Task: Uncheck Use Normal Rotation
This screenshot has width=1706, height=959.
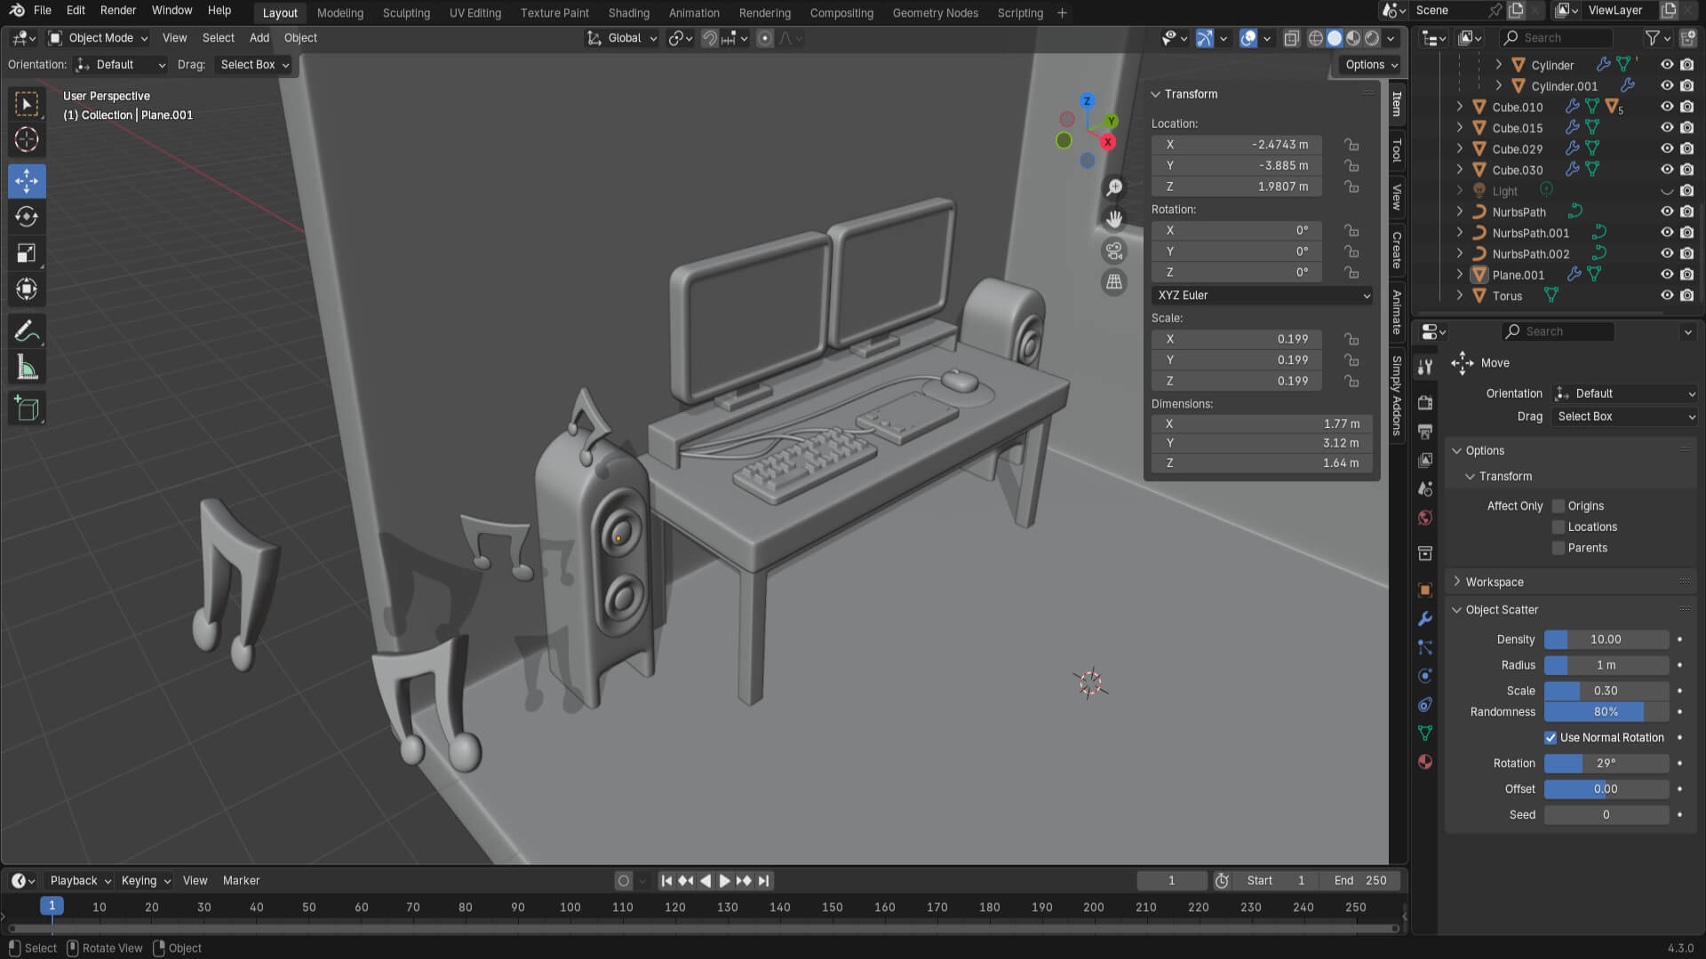Action: point(1551,738)
